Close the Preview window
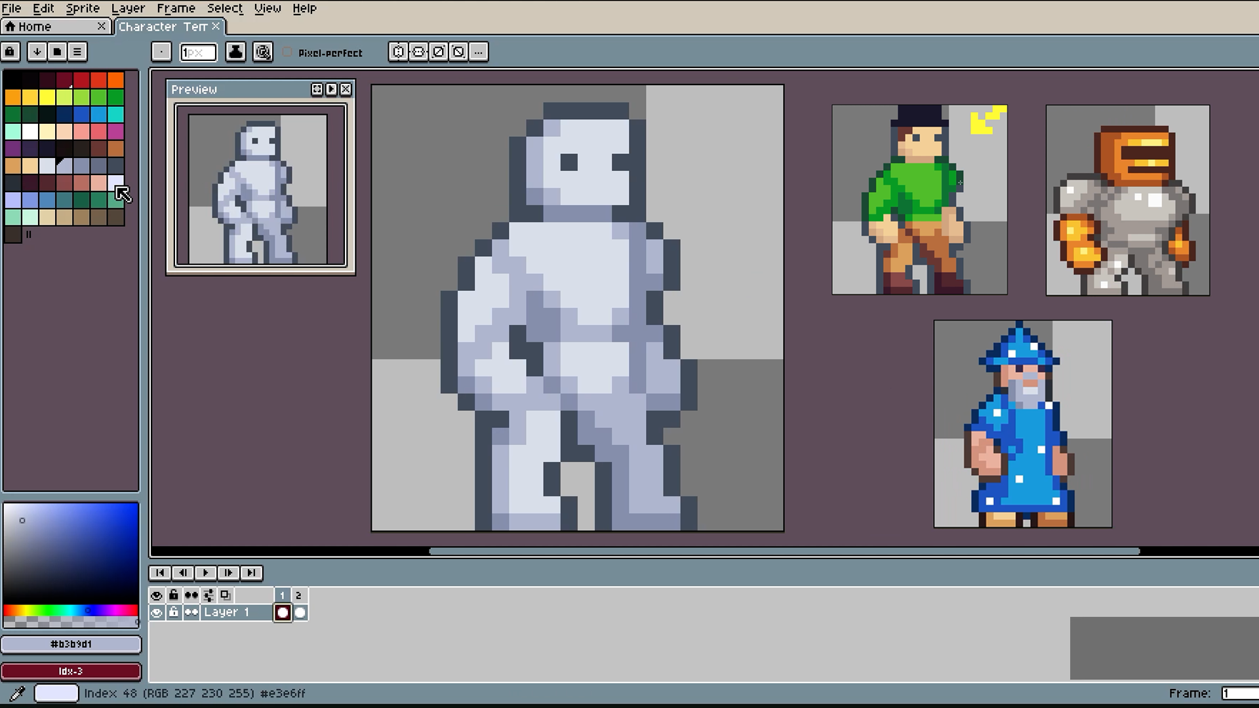The width and height of the screenshot is (1259, 708). 346,89
